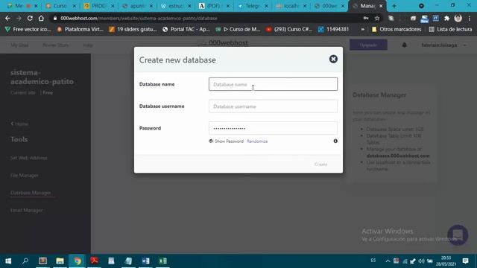Open Database Manager in sidebar

(x=31, y=193)
